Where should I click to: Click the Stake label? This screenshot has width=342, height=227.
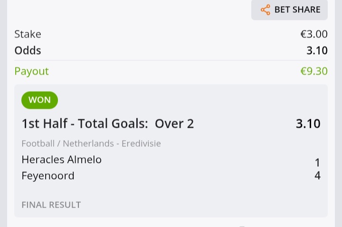(x=28, y=34)
